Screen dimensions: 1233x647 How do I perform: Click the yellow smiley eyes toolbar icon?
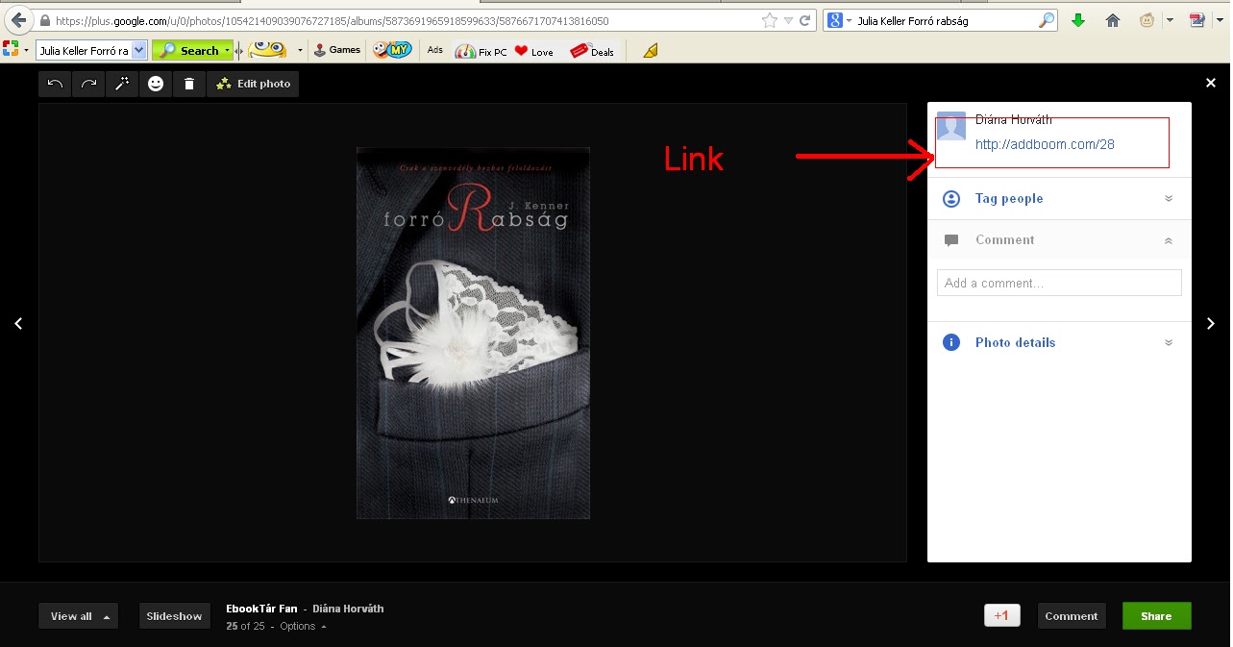(267, 50)
